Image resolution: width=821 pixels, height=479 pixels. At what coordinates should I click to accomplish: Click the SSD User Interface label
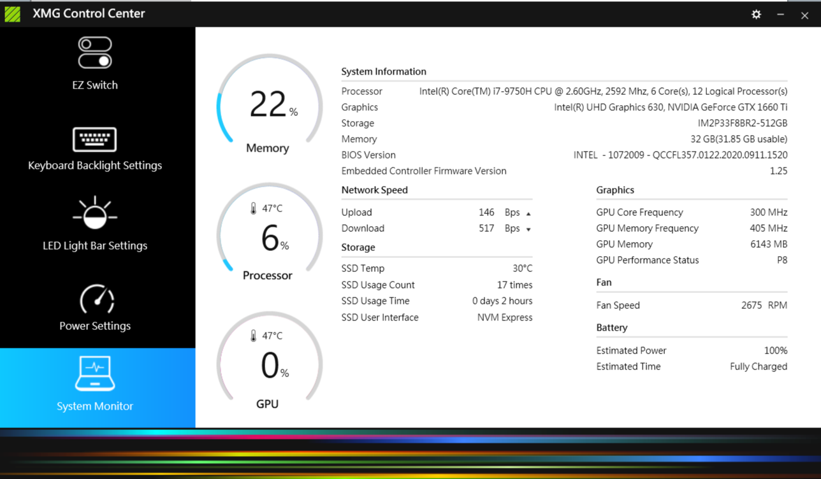380,317
